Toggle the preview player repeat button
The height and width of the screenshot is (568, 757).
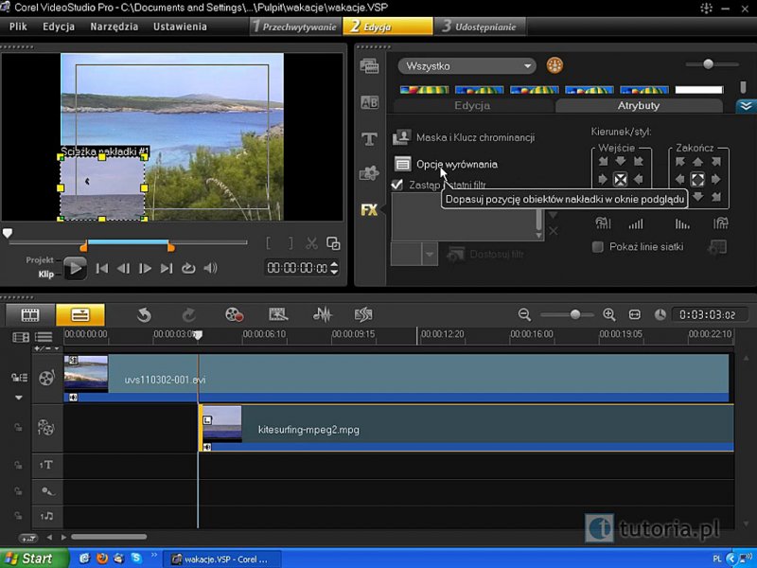188,269
